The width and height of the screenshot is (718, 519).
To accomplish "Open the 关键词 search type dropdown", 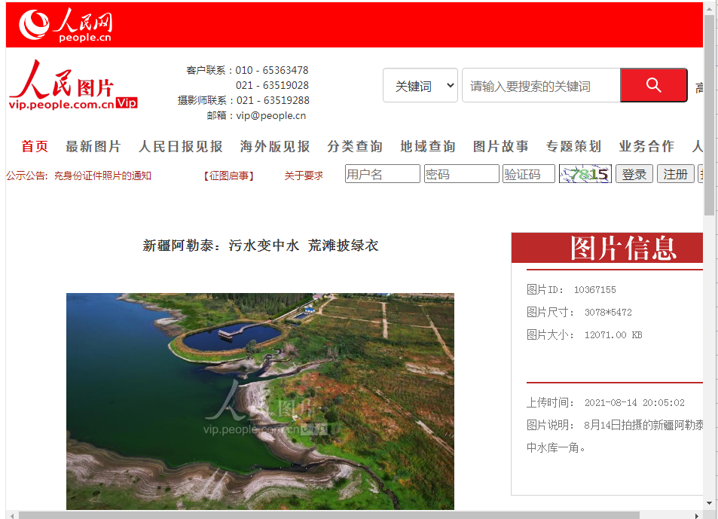I will point(420,86).
